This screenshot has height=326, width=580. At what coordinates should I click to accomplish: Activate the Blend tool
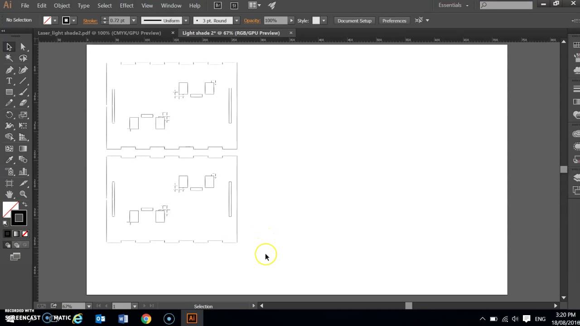pyautogui.click(x=23, y=160)
